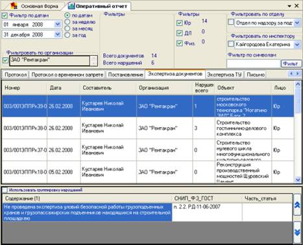Open the start date 01 января 2008 dropdown
This screenshot has width=303, height=245.
(x=57, y=24)
